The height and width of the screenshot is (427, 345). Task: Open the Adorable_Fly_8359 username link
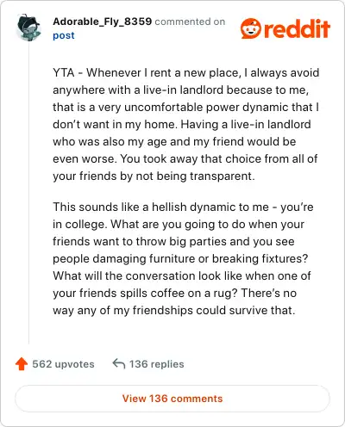pos(102,22)
